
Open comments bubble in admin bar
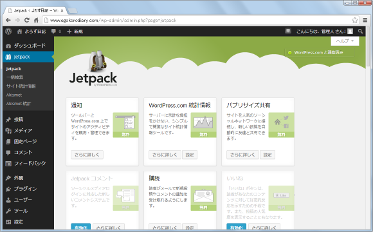click(56, 31)
